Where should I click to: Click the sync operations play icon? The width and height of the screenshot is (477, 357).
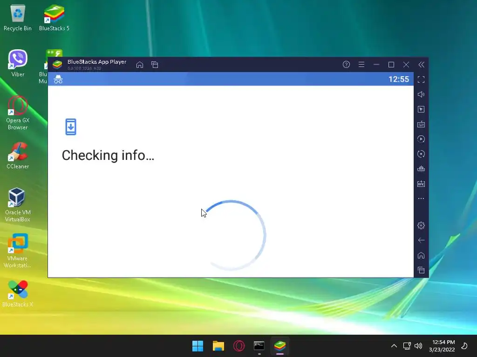[x=421, y=139]
